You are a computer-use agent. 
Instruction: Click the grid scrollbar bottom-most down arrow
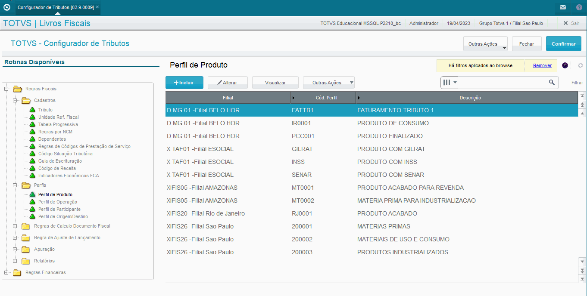582,279
